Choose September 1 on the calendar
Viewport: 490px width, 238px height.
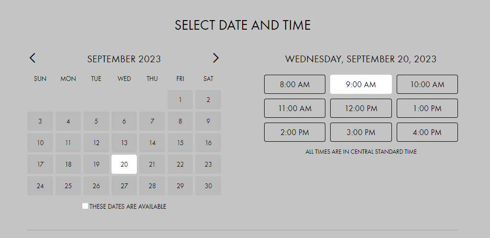click(180, 100)
